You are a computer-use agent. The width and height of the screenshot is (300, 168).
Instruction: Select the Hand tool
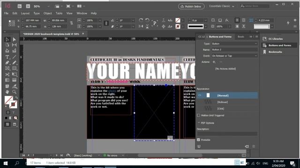click(7, 92)
